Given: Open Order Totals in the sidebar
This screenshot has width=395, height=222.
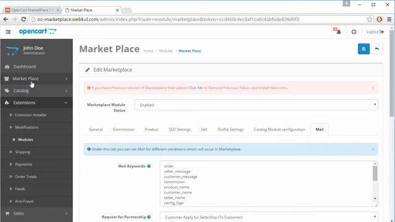Looking at the screenshot, I should pyautogui.click(x=26, y=177).
